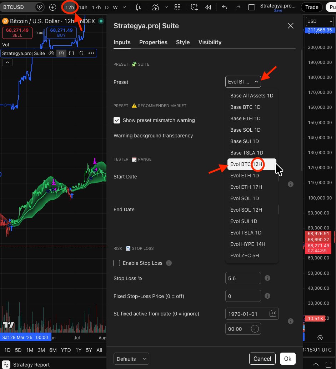This screenshot has width=336, height=369.
Task: Collapse the indicator legend with the caret button
Action: [x=7, y=62]
